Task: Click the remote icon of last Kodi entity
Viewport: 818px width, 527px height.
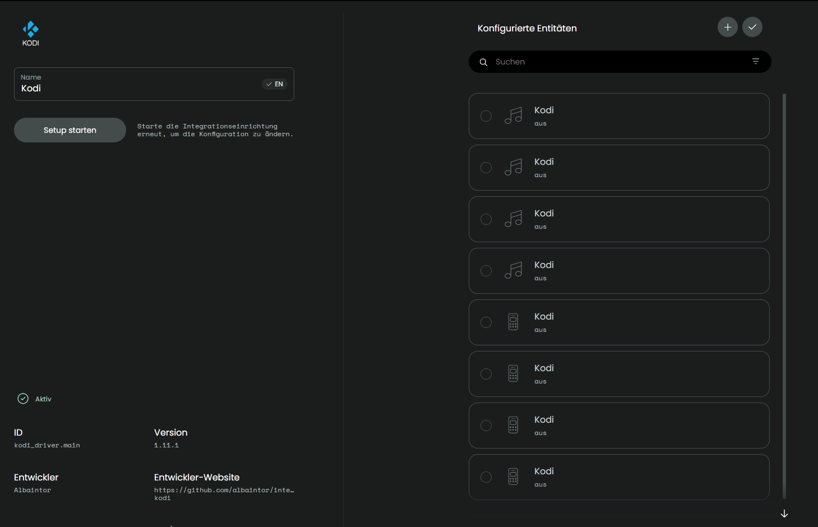Action: 513,477
